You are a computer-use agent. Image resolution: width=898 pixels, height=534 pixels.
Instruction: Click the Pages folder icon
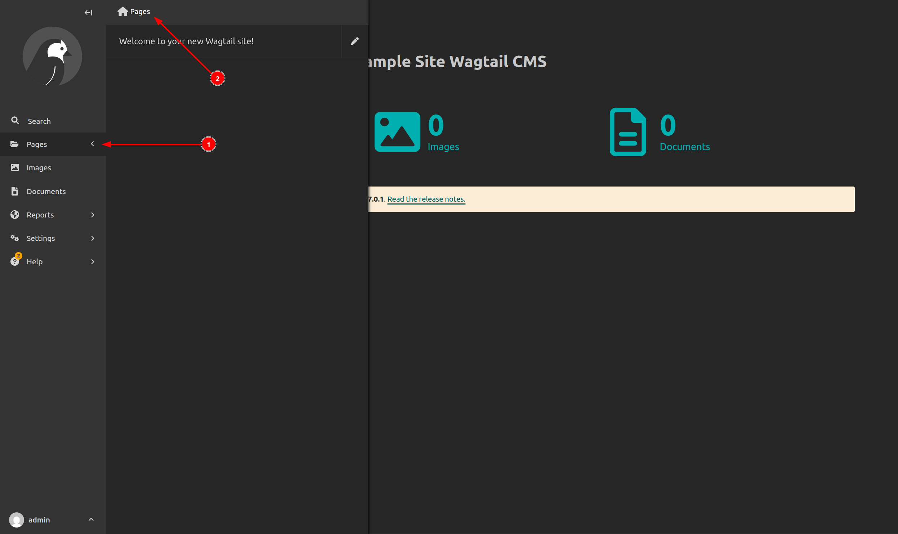14,144
